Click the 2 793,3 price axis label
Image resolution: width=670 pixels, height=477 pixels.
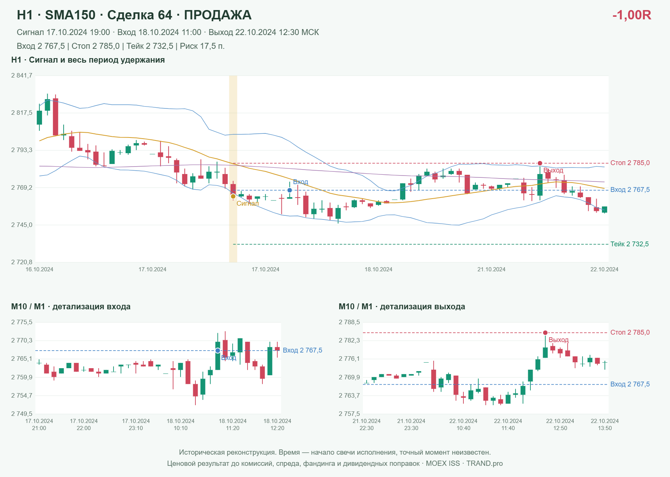(x=22, y=150)
